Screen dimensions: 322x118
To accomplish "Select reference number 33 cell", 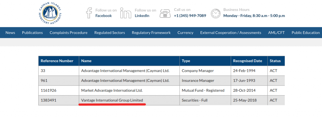I will tap(59, 71).
